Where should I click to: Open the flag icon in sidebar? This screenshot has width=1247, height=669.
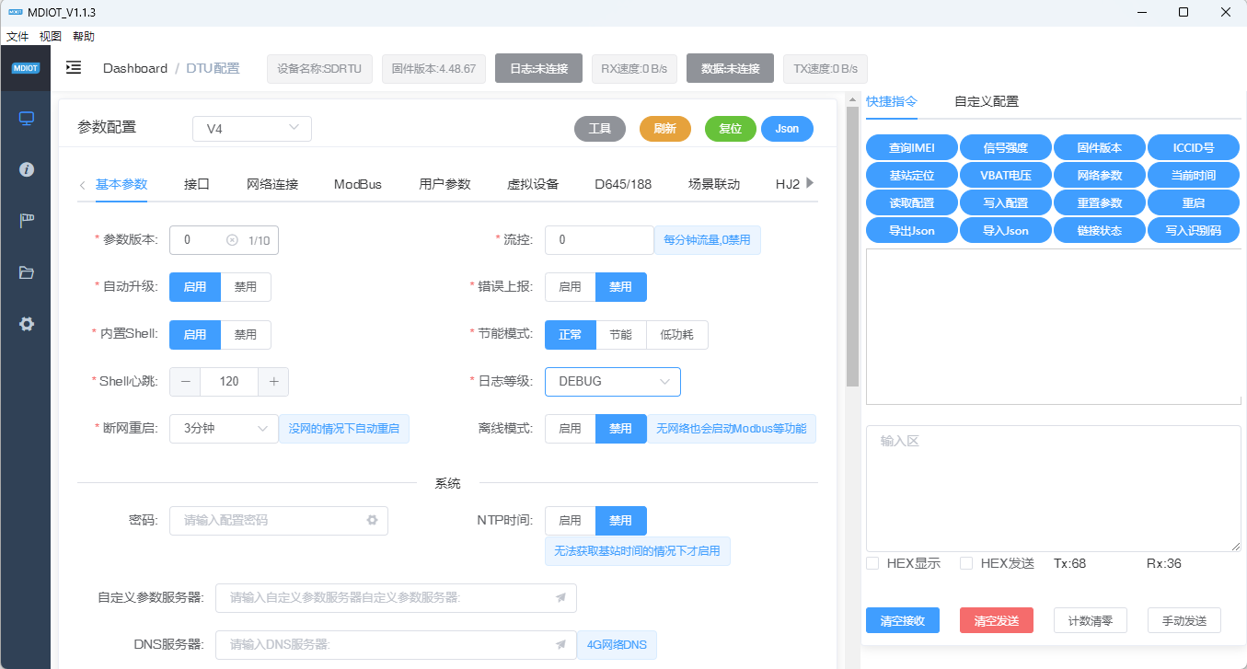tap(26, 221)
